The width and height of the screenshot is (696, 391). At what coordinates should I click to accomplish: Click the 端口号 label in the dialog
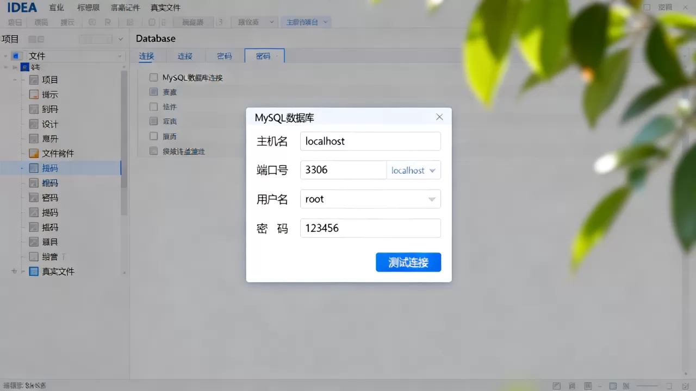tap(272, 170)
